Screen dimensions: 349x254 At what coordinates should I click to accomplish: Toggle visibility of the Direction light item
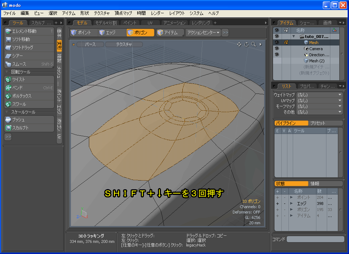point(277,54)
